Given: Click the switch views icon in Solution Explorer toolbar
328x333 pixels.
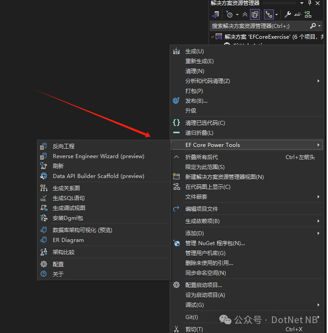Looking at the screenshot, I should click(x=215, y=14).
